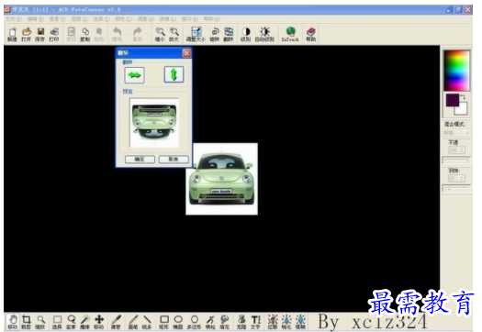The height and width of the screenshot is (332, 482).
Task: Cancel (取消) the flip dialog
Action: [x=174, y=159]
